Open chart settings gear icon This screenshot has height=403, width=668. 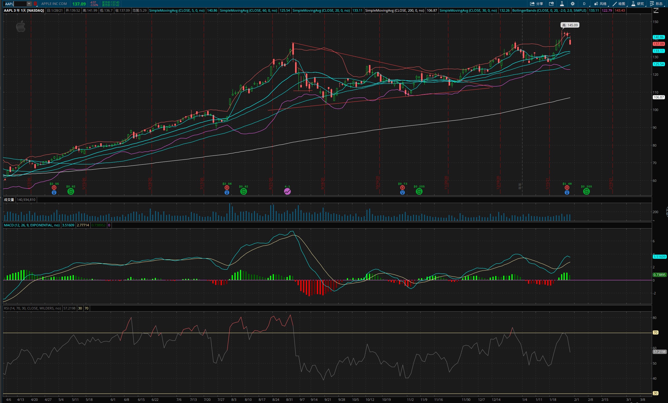[x=573, y=4]
